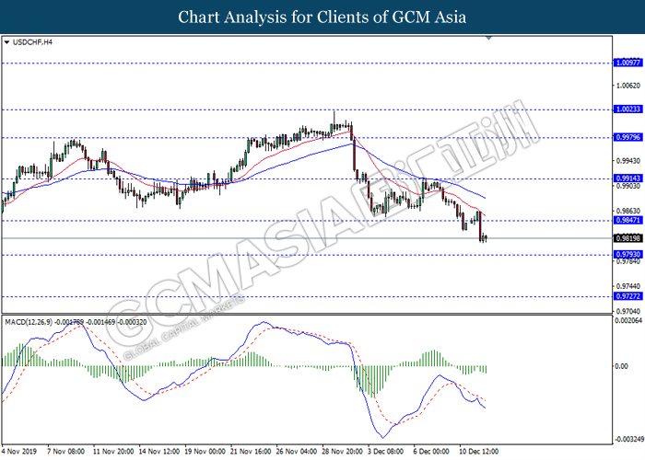Click the chart shift triangle marker at top
The image size is (645, 460).
click(488, 39)
